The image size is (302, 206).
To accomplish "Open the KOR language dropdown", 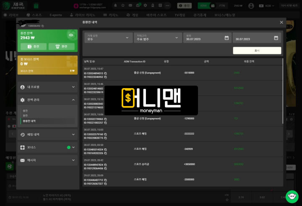I will (x=267, y=6).
